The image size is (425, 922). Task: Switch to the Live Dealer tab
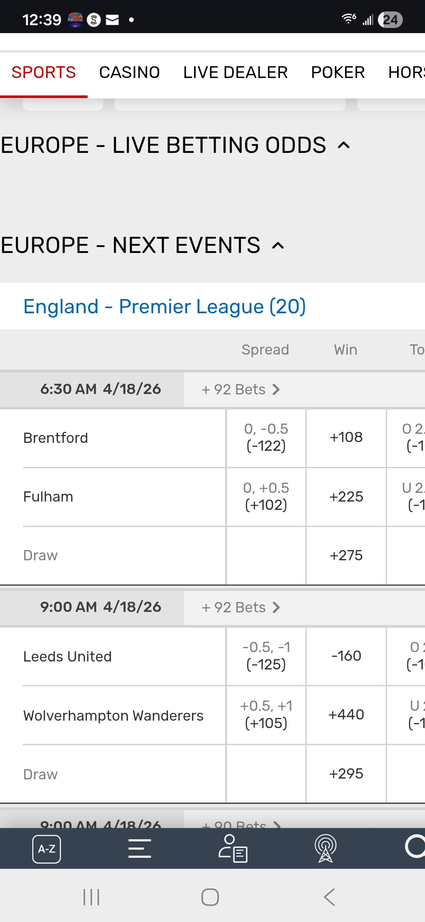[235, 72]
